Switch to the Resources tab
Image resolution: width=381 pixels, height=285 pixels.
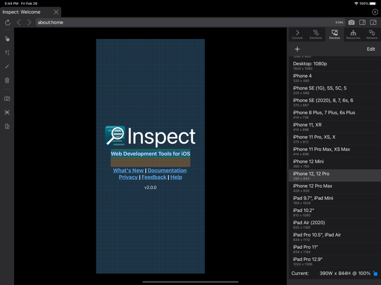[353, 35]
